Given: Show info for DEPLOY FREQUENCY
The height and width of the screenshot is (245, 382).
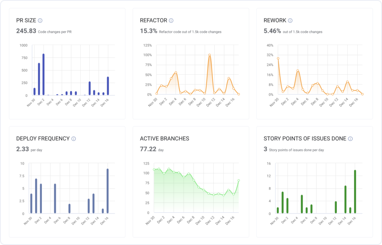Looking at the screenshot, I should tap(73, 139).
